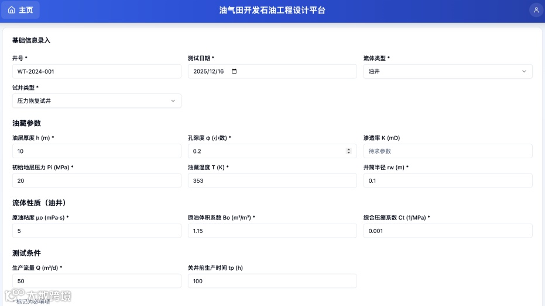Click the 流体性质（油井） heading
545x306 pixels.
pyautogui.click(x=39, y=203)
